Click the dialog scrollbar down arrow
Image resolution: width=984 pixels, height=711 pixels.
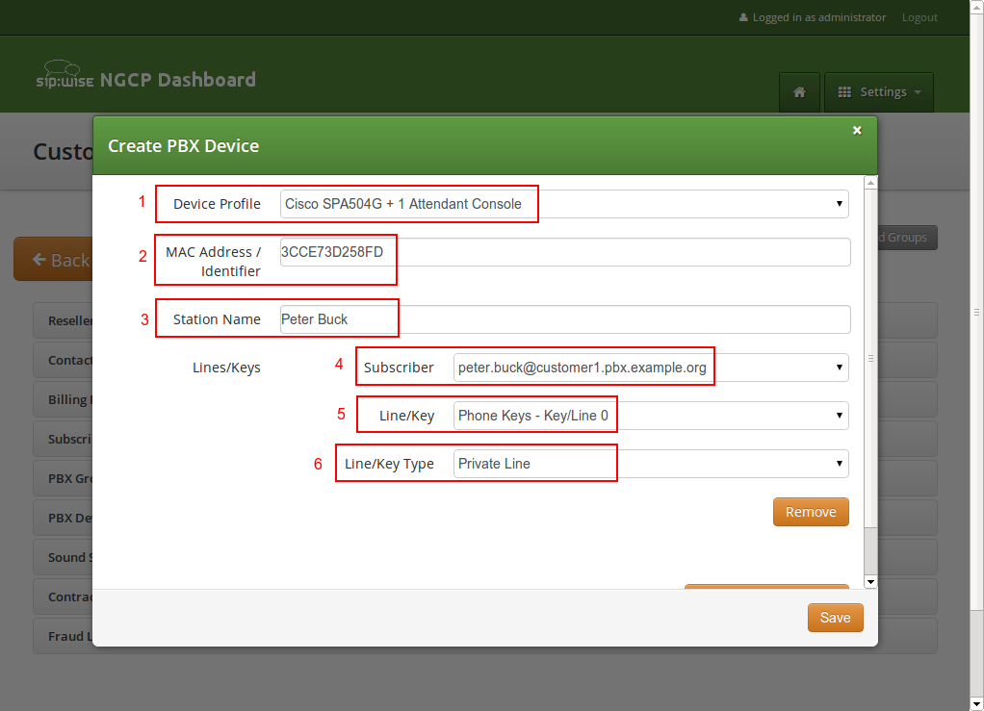tap(870, 581)
